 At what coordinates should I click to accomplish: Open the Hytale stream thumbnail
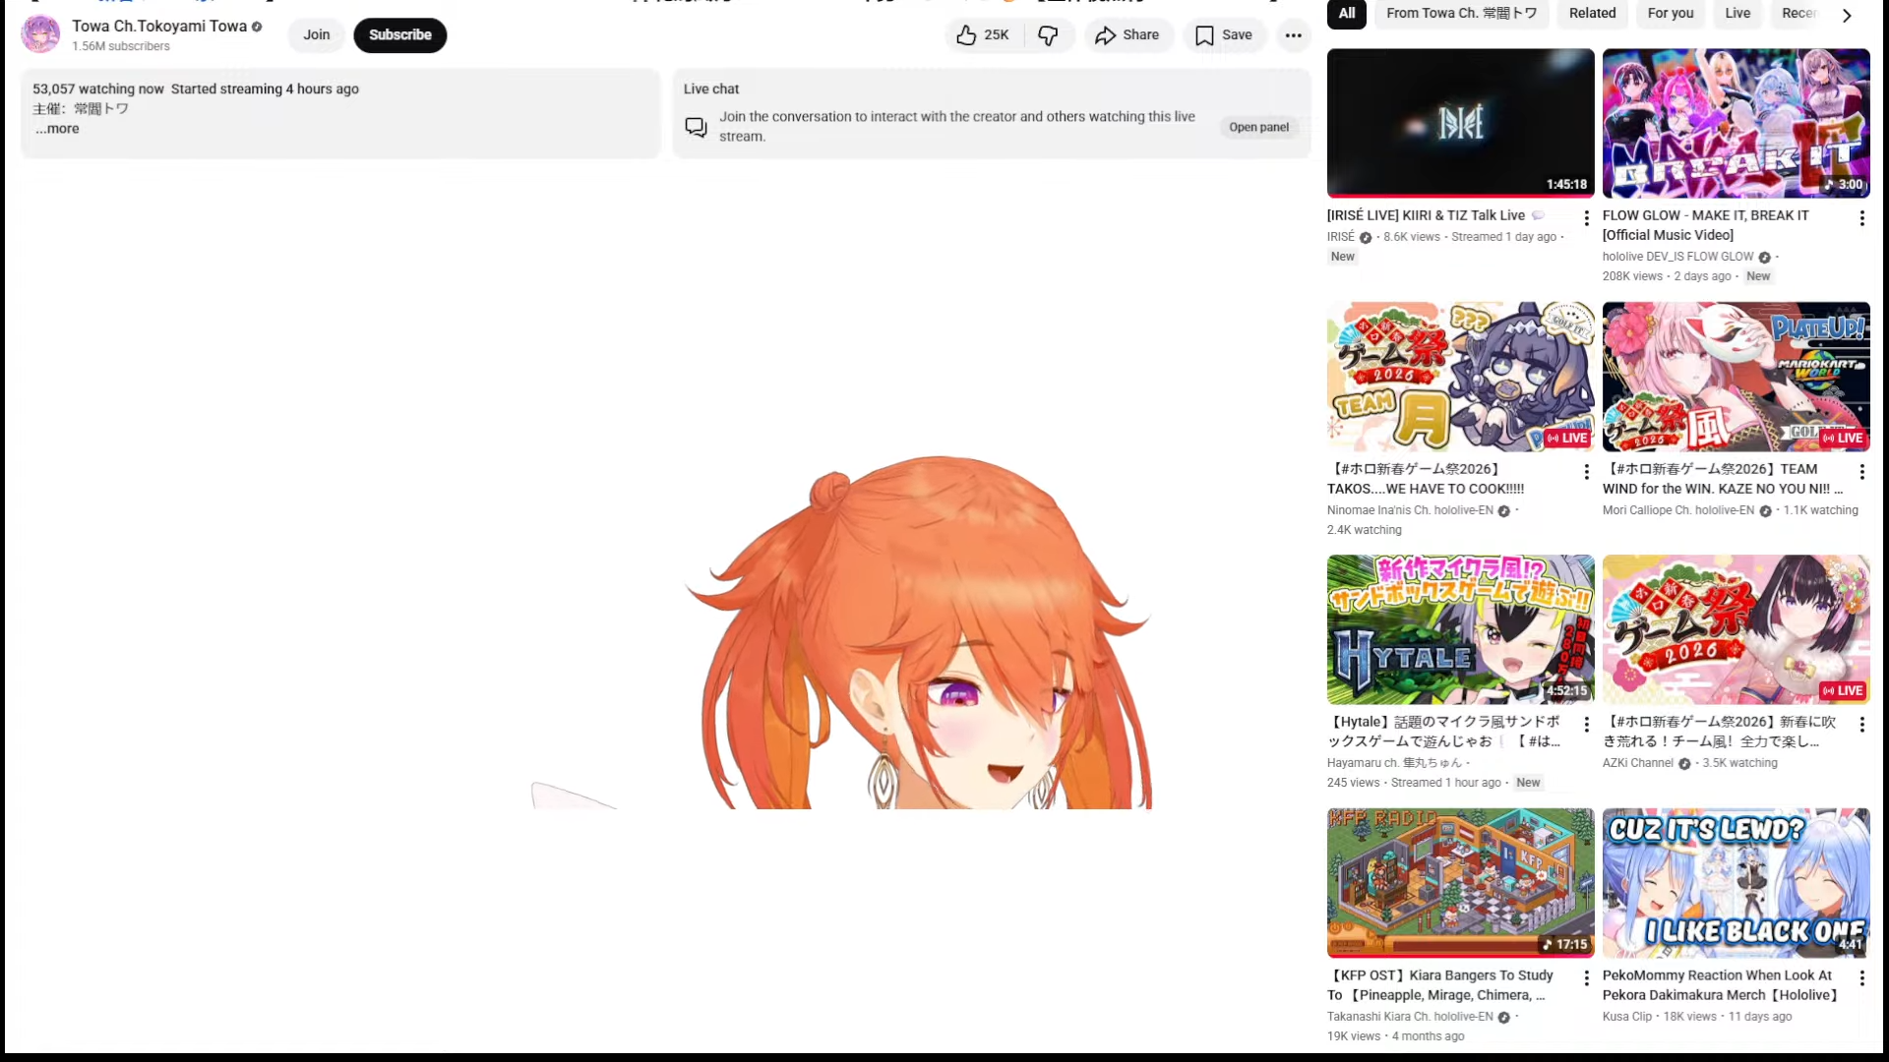[x=1460, y=629]
